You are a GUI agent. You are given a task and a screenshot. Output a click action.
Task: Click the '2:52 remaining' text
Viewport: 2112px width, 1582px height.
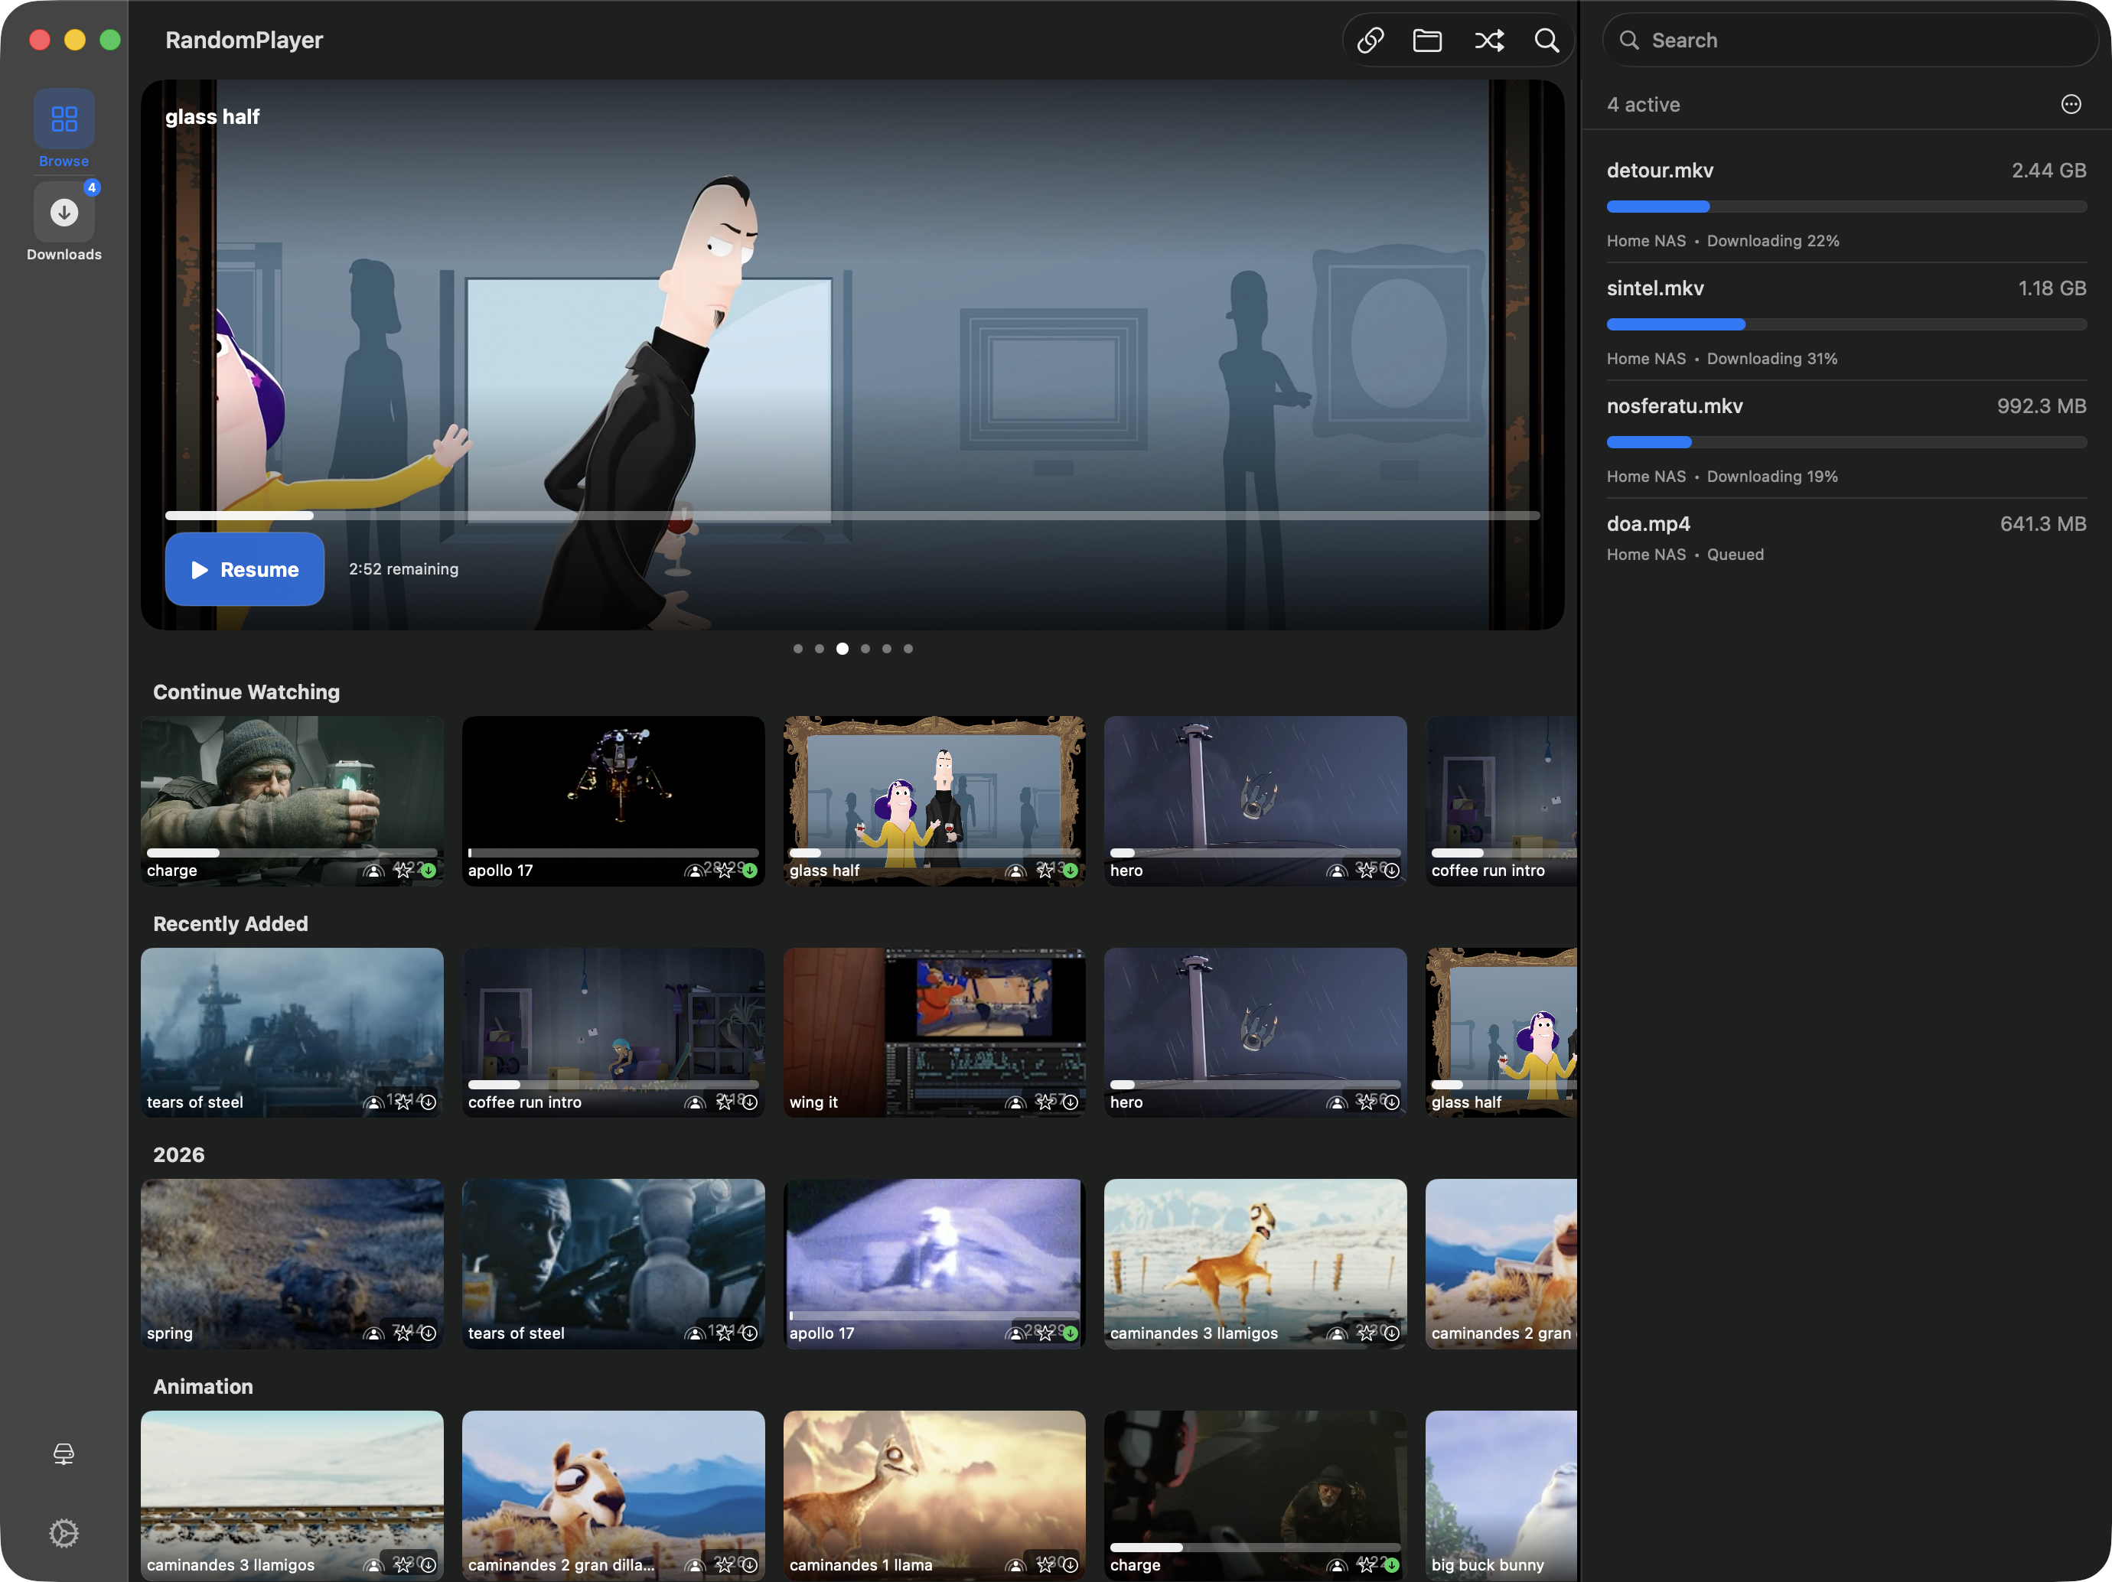(x=403, y=569)
